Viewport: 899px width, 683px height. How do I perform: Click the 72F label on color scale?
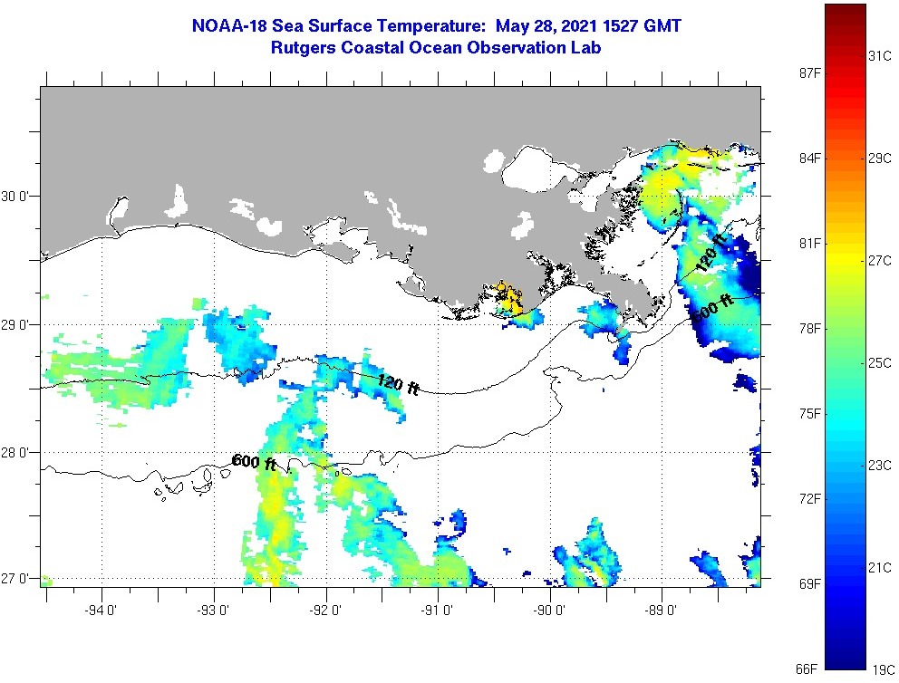coord(810,498)
